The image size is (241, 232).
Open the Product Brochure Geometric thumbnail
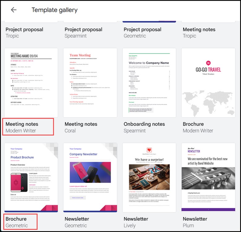point(31,178)
